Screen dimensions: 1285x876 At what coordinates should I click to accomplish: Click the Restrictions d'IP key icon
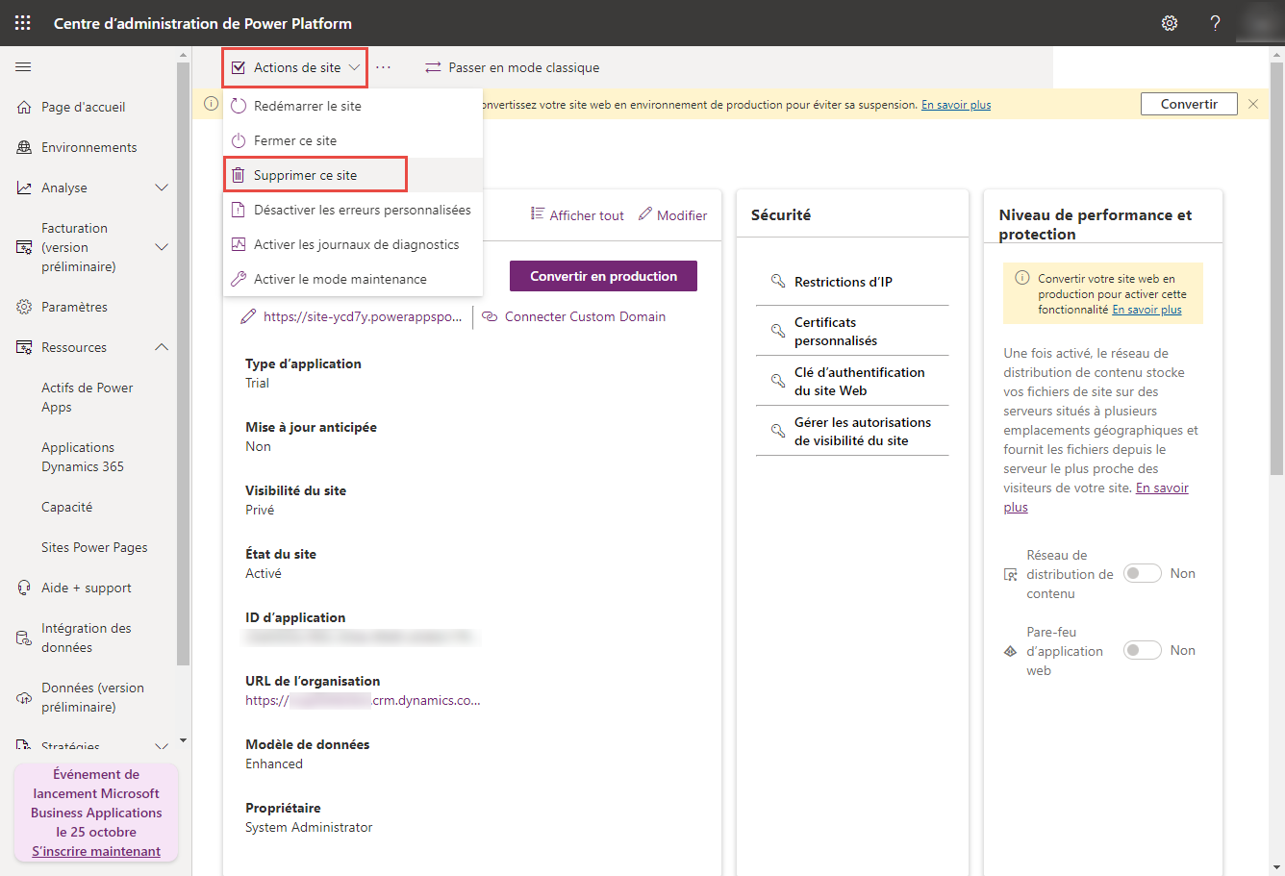[778, 282]
